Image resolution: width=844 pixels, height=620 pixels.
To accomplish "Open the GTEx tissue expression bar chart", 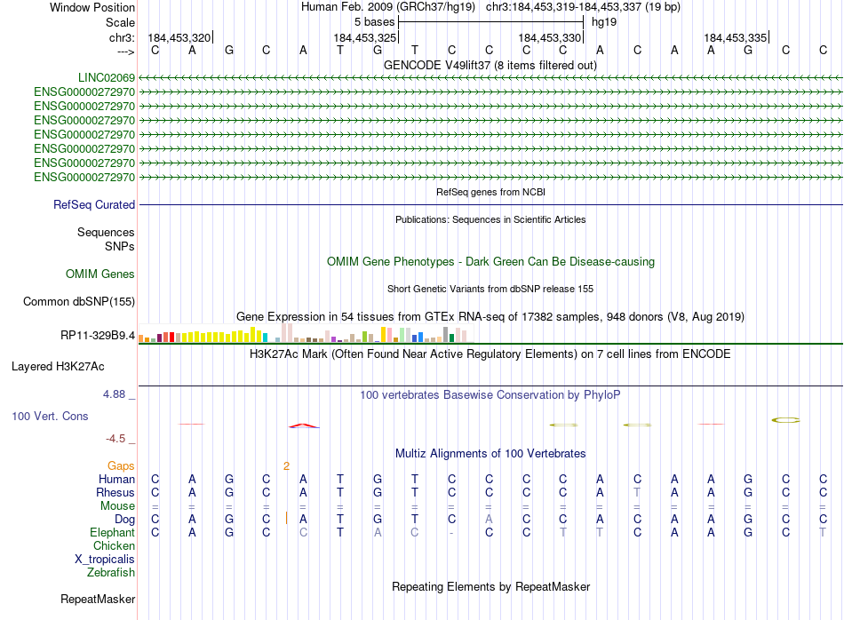I will pos(306,333).
